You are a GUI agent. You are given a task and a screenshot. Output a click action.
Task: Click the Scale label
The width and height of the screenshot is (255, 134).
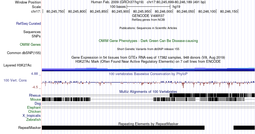[37, 7]
